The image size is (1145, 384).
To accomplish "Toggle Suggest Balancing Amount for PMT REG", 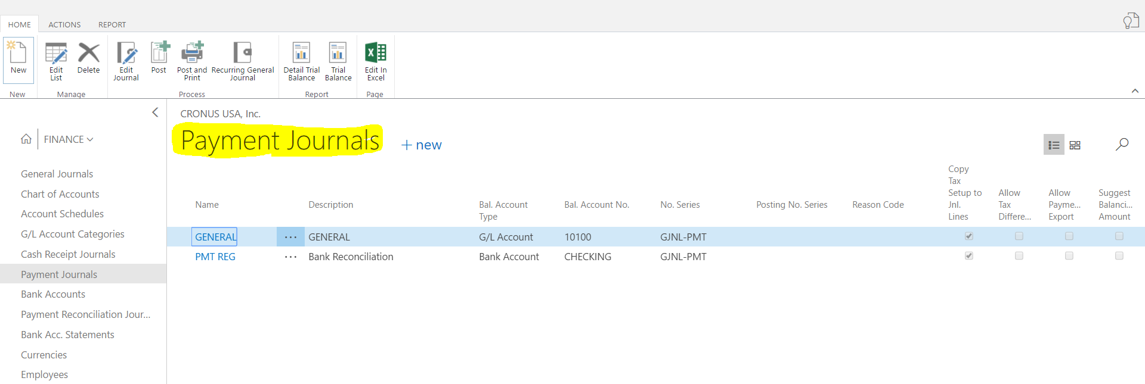I will (1119, 256).
